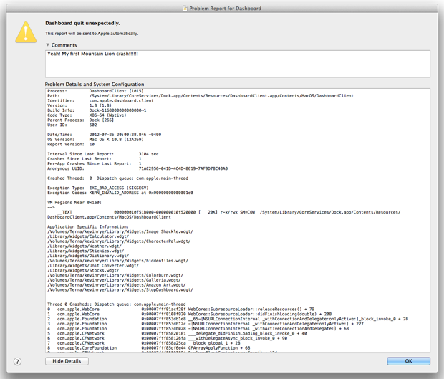Viewport: 444px width, 379px height.
Task: Click the OK button
Action: pos(408,361)
